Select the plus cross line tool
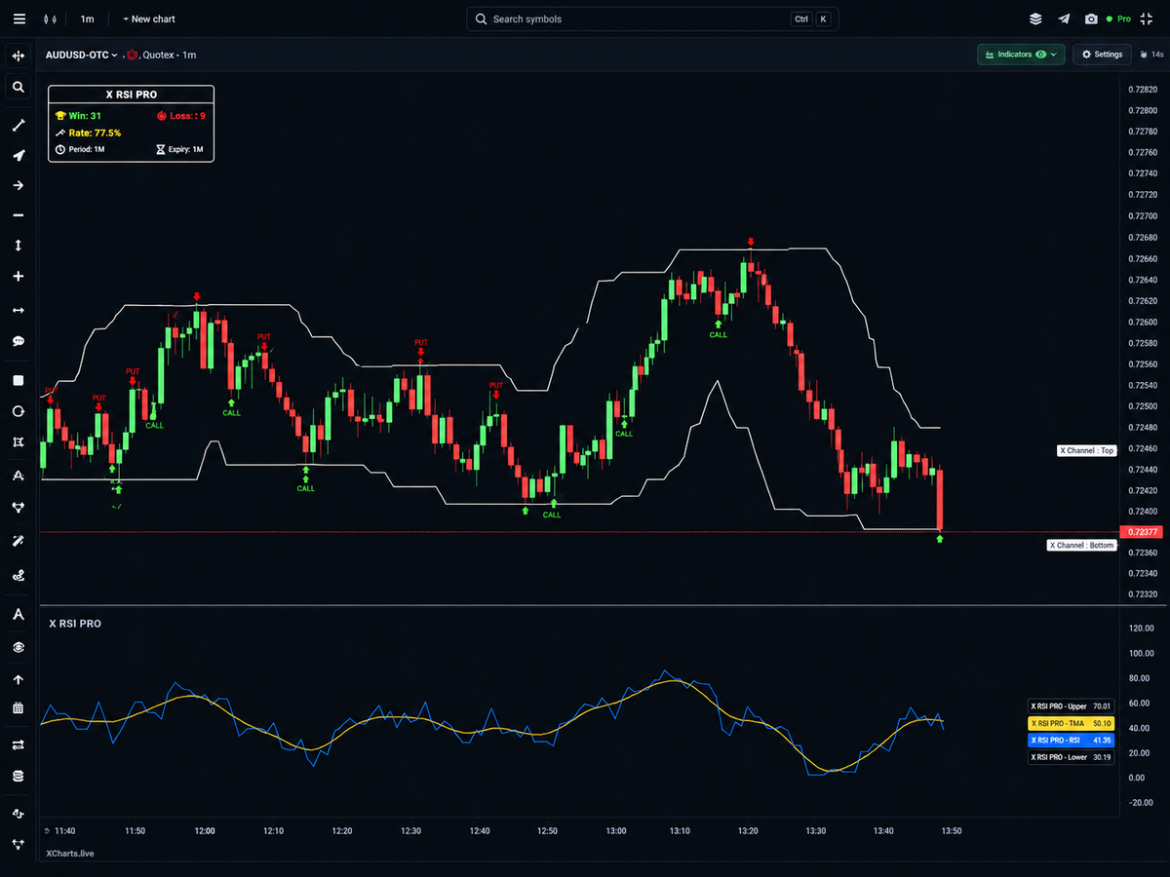 18,277
